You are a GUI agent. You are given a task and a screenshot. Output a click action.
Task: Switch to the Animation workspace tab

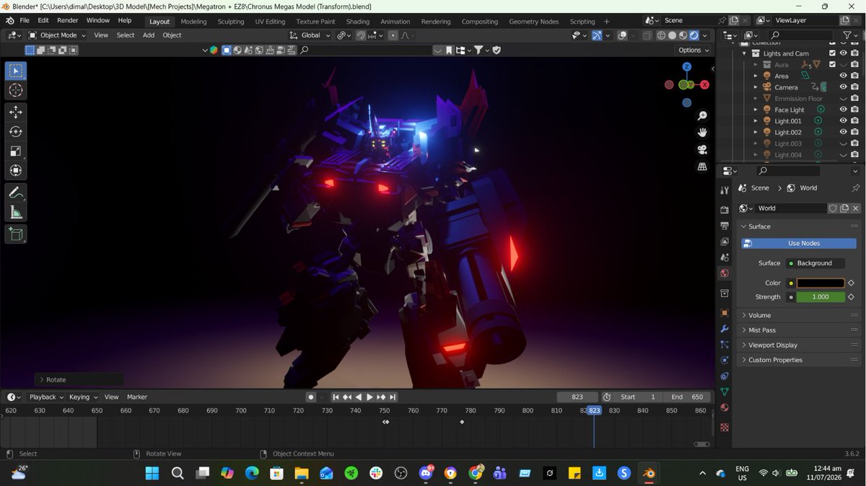tap(395, 22)
